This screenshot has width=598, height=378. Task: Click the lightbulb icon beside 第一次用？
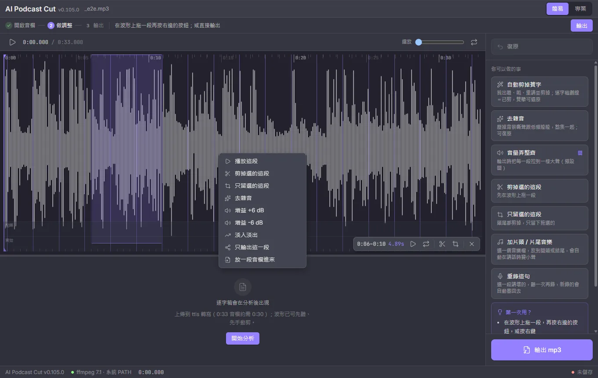pyautogui.click(x=500, y=312)
